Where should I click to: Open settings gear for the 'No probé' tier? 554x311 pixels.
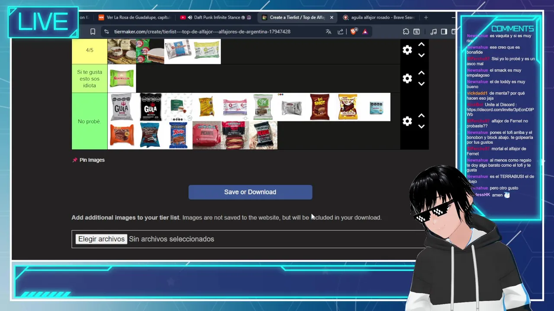pyautogui.click(x=407, y=121)
